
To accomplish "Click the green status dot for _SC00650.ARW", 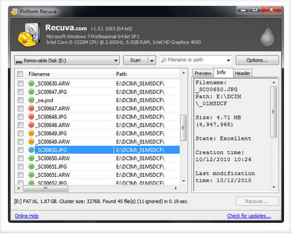I will [x=31, y=158].
